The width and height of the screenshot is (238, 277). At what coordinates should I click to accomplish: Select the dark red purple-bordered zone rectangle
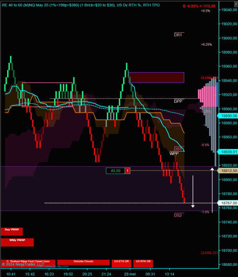point(156,78)
